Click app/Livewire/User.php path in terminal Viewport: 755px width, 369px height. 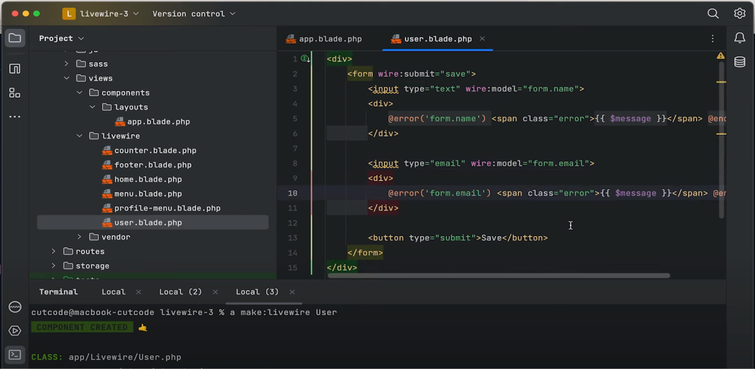pos(125,357)
